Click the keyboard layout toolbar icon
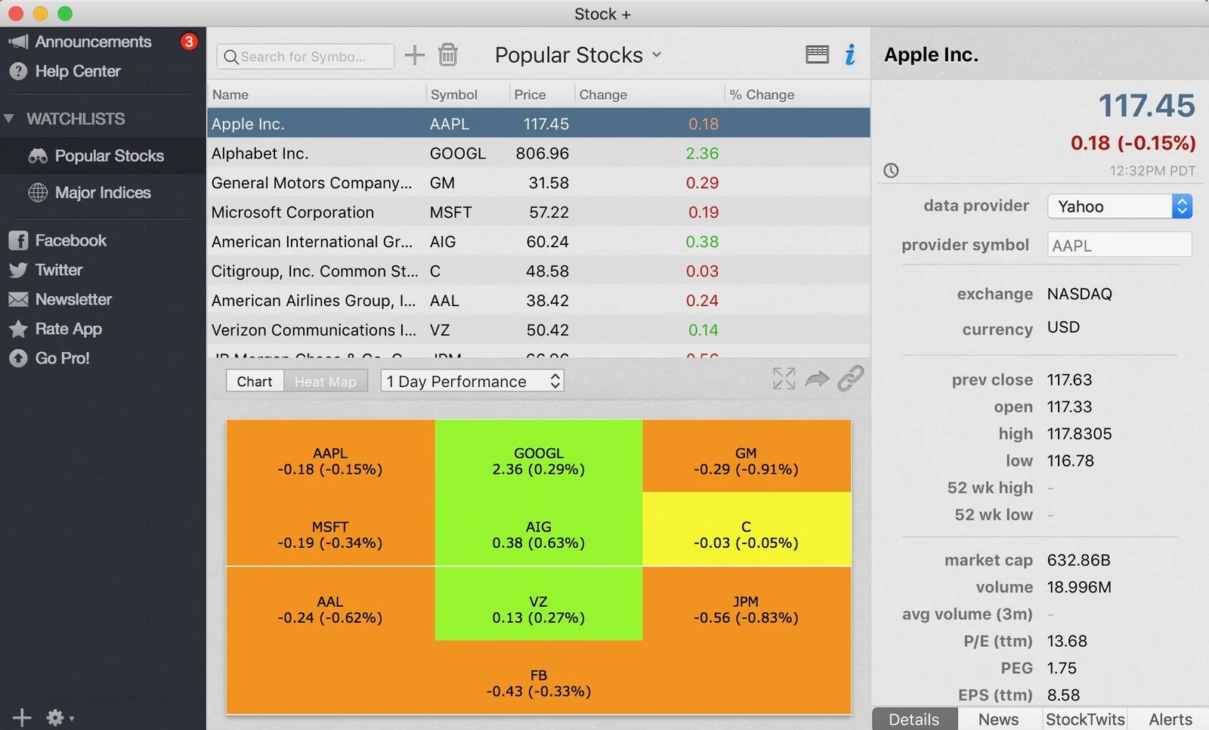This screenshot has width=1209, height=730. click(x=817, y=54)
